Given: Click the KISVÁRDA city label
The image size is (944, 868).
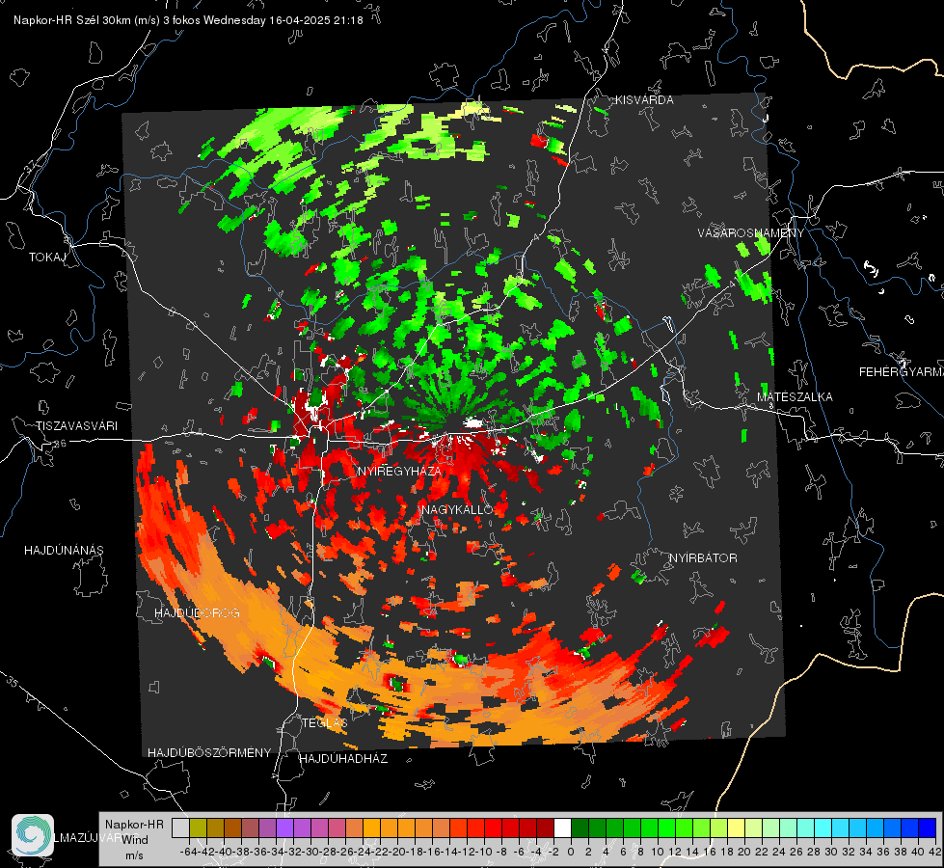Looking at the screenshot, I should (x=644, y=100).
